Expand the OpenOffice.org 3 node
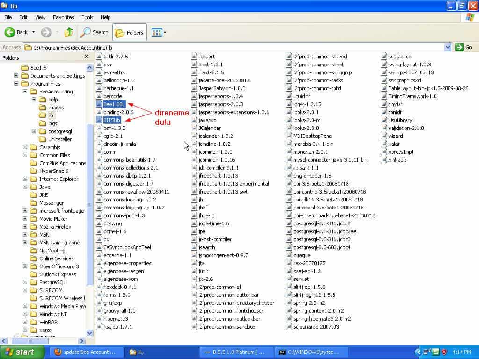479x359 pixels. click(x=25, y=266)
